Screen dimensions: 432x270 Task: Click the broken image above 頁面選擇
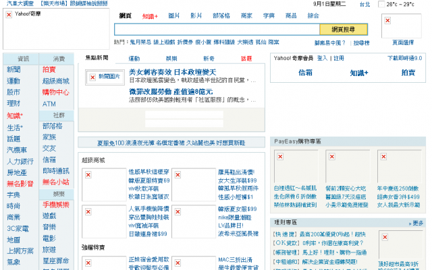pyautogui.click(x=402, y=26)
